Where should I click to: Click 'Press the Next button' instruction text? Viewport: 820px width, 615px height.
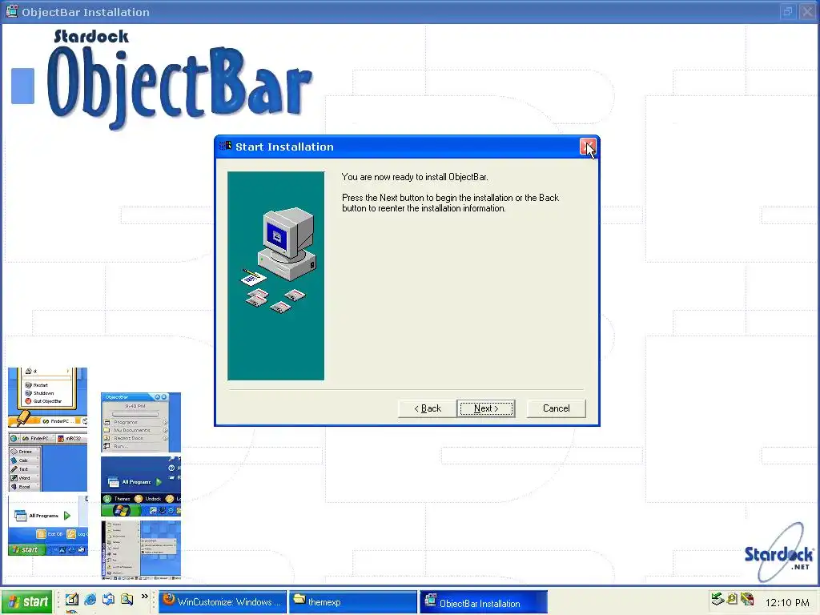click(450, 203)
